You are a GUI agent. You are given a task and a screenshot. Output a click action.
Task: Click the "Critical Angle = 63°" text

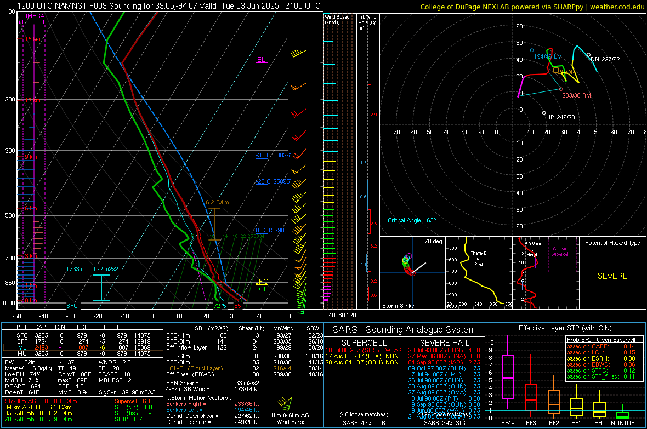point(412,220)
